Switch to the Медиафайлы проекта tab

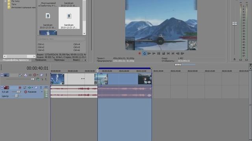(16, 60)
